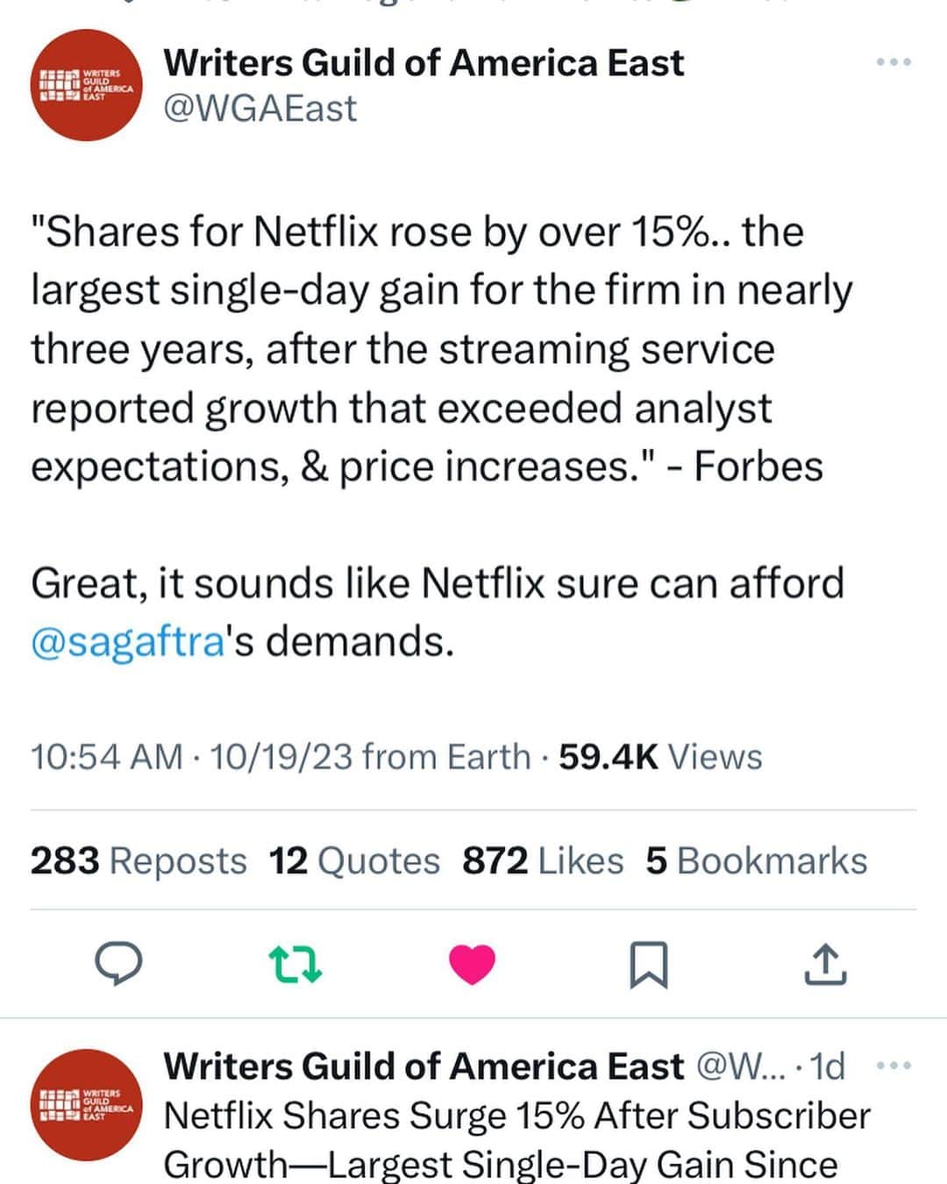Screen dimensions: 947x1184
Task: Tap the reply speech bubble icon
Action: (x=118, y=964)
